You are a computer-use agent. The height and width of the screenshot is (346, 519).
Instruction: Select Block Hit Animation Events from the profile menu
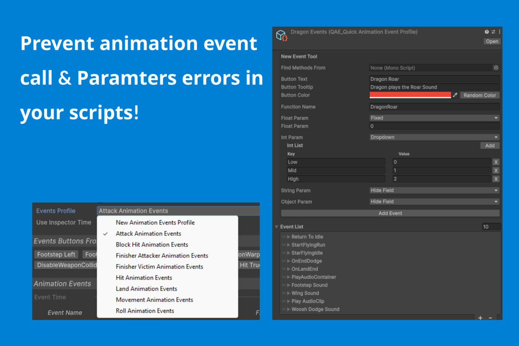click(x=152, y=244)
